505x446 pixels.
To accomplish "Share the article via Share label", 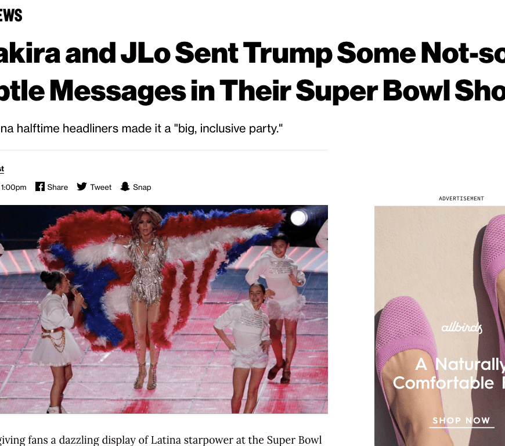I will 57,187.
